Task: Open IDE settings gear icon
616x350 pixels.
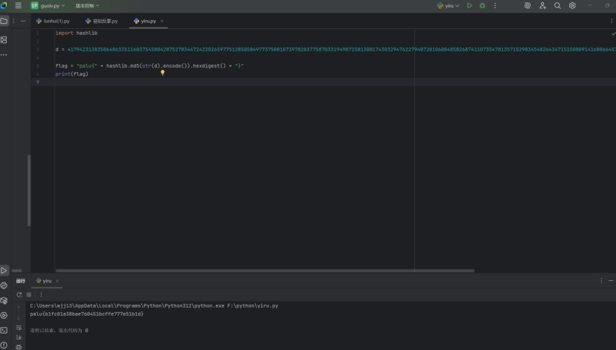Action: tap(572, 5)
